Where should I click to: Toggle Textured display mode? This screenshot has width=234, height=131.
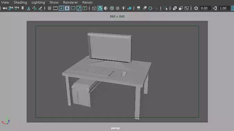click(x=118, y=8)
